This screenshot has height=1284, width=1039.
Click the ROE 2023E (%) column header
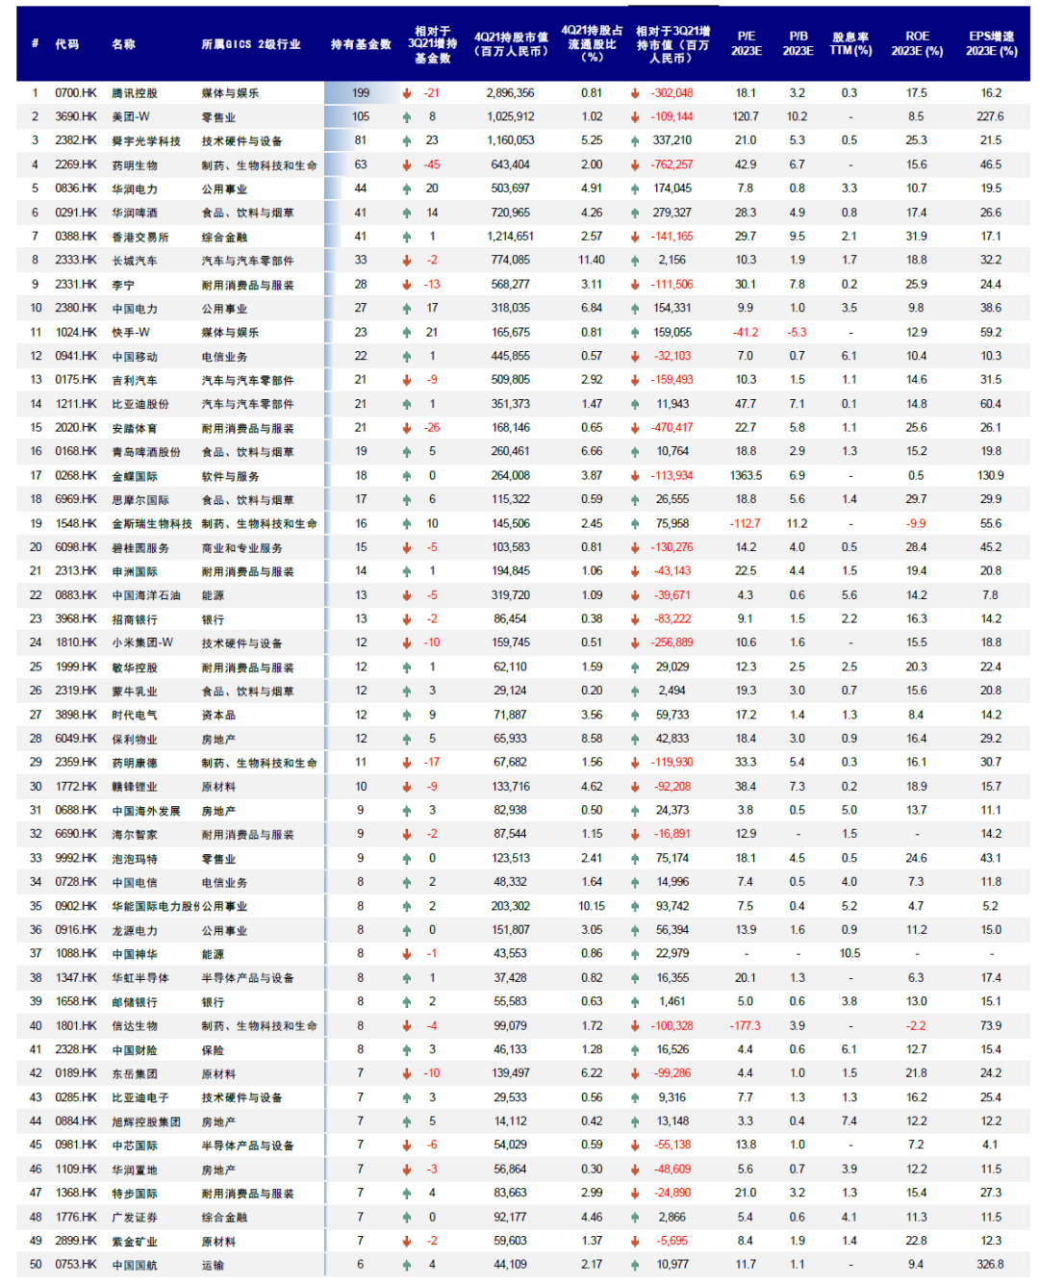pos(917,44)
